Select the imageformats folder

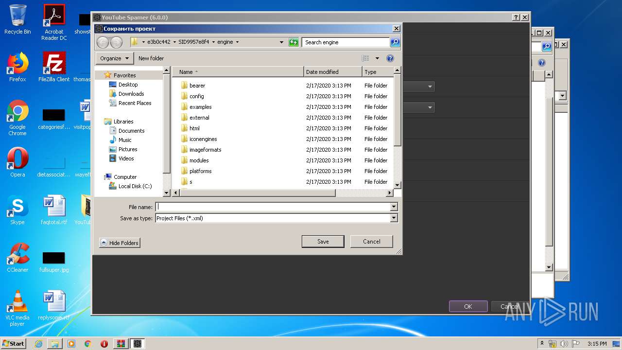pos(205,150)
